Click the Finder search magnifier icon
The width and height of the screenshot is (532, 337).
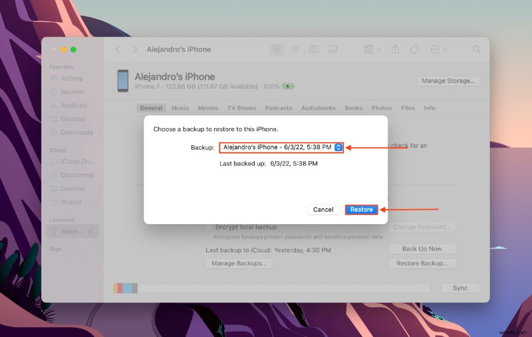(x=476, y=49)
